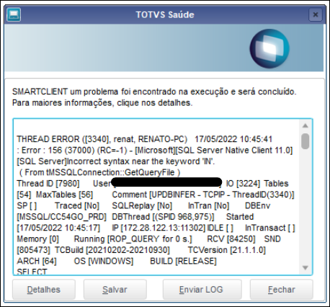Image resolution: width=330 pixels, height=307 pixels.
Task: Click the TOTVS round logo in banner
Action: (x=269, y=49)
